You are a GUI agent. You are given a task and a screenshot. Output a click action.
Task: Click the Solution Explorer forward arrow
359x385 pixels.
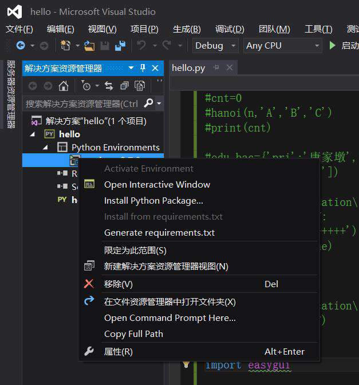pos(48,86)
